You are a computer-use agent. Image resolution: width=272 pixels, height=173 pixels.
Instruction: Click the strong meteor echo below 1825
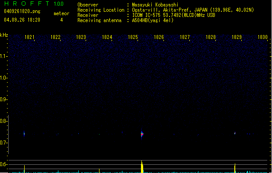pyautogui.click(x=142, y=134)
